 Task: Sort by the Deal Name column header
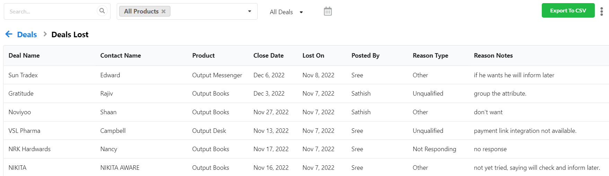tap(24, 56)
